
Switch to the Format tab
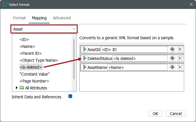click(19, 18)
